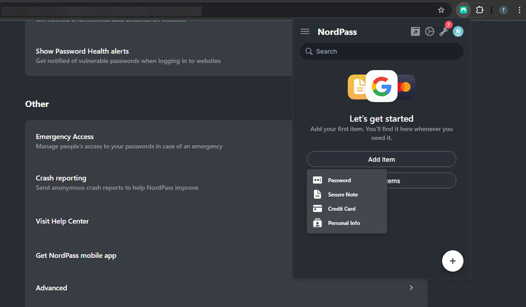
Task: Click the AI account avatar in NordPass
Action: [x=458, y=32]
